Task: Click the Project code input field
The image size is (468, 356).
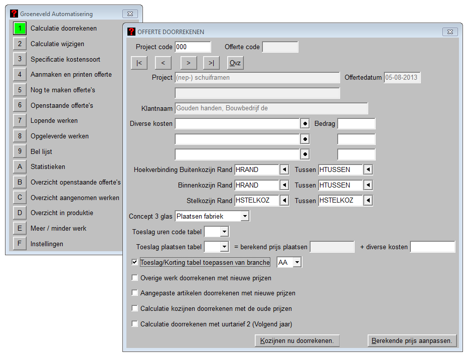Action: pyautogui.click(x=193, y=47)
